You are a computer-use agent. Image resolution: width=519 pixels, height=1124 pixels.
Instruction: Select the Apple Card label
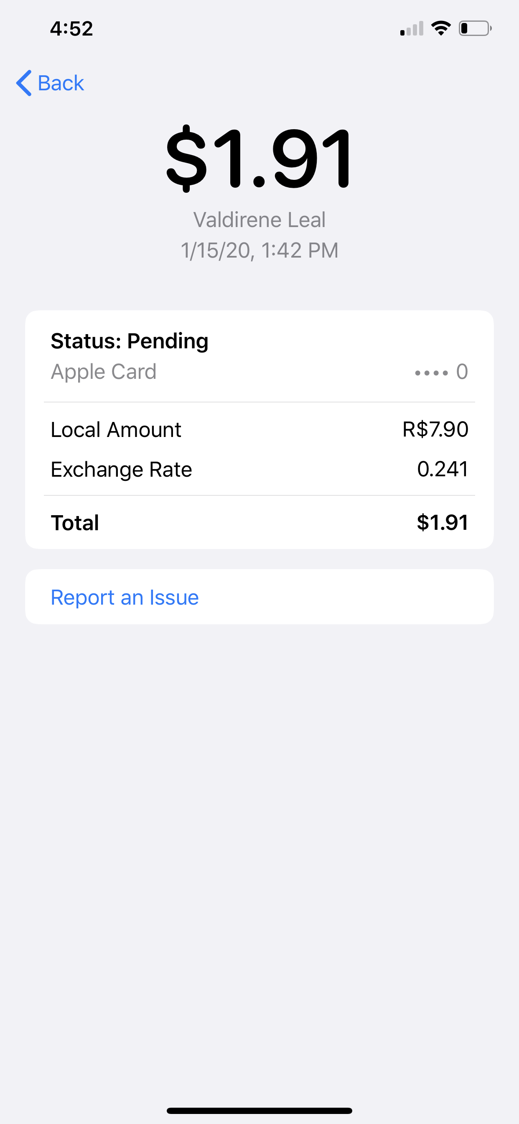(x=103, y=372)
